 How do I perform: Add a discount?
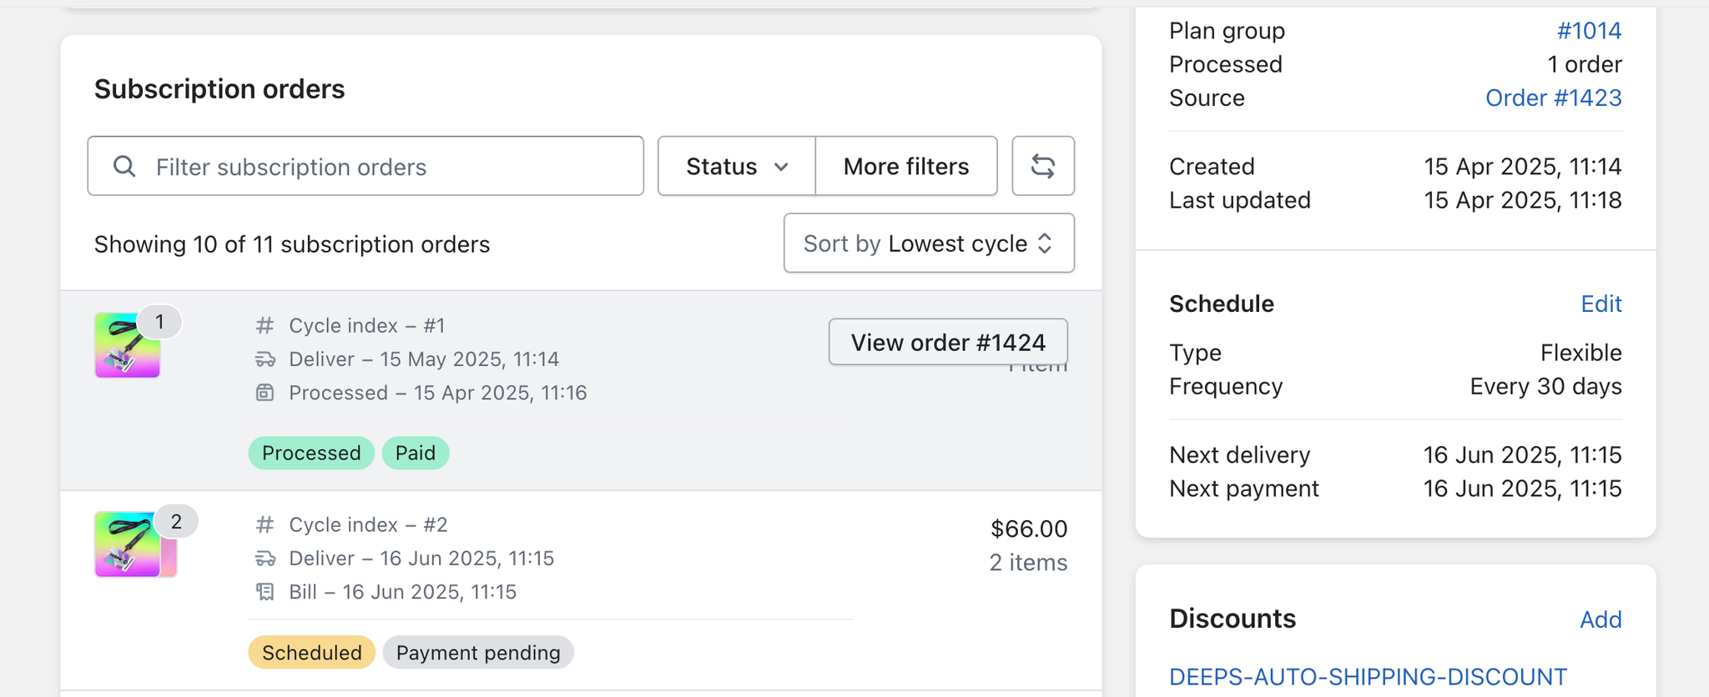(1600, 619)
